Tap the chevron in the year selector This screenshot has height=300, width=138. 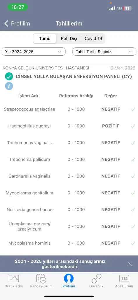(x=59, y=52)
